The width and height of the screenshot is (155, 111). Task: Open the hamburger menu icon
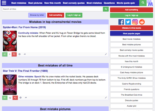(4, 3)
